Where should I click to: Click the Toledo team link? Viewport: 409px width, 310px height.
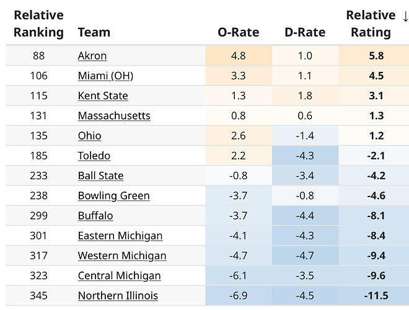(94, 156)
